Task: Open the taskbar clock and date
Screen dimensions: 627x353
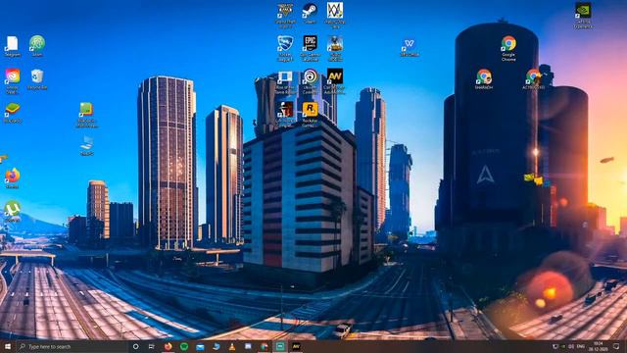Action: coord(599,346)
